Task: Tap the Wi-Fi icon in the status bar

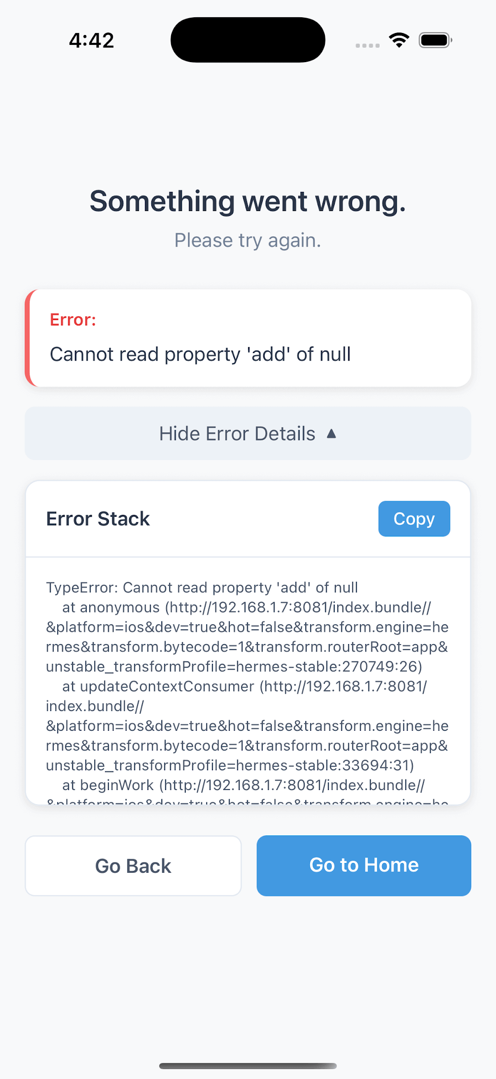Action: click(x=398, y=40)
